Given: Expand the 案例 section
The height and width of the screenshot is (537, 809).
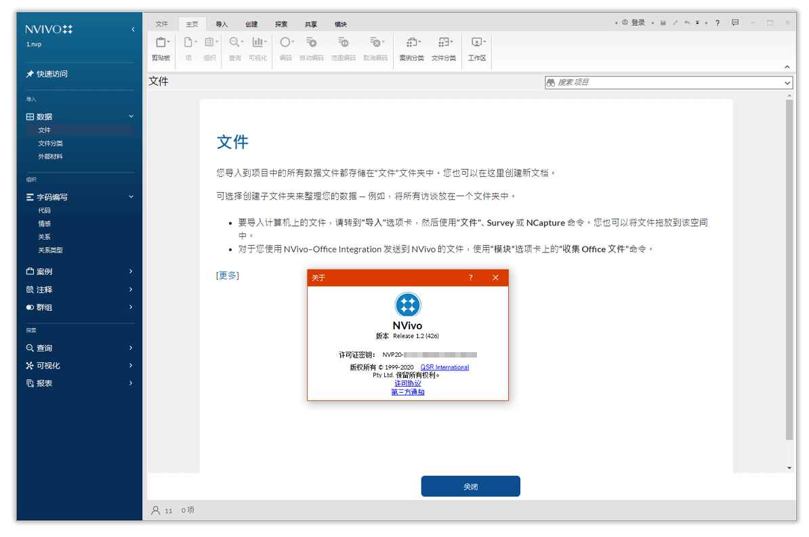Looking at the screenshot, I should pyautogui.click(x=131, y=272).
